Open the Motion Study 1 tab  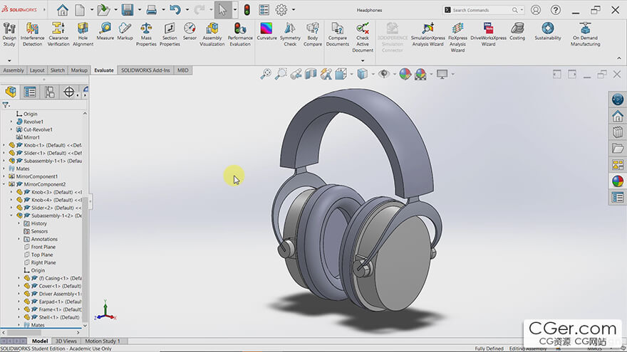(x=103, y=341)
